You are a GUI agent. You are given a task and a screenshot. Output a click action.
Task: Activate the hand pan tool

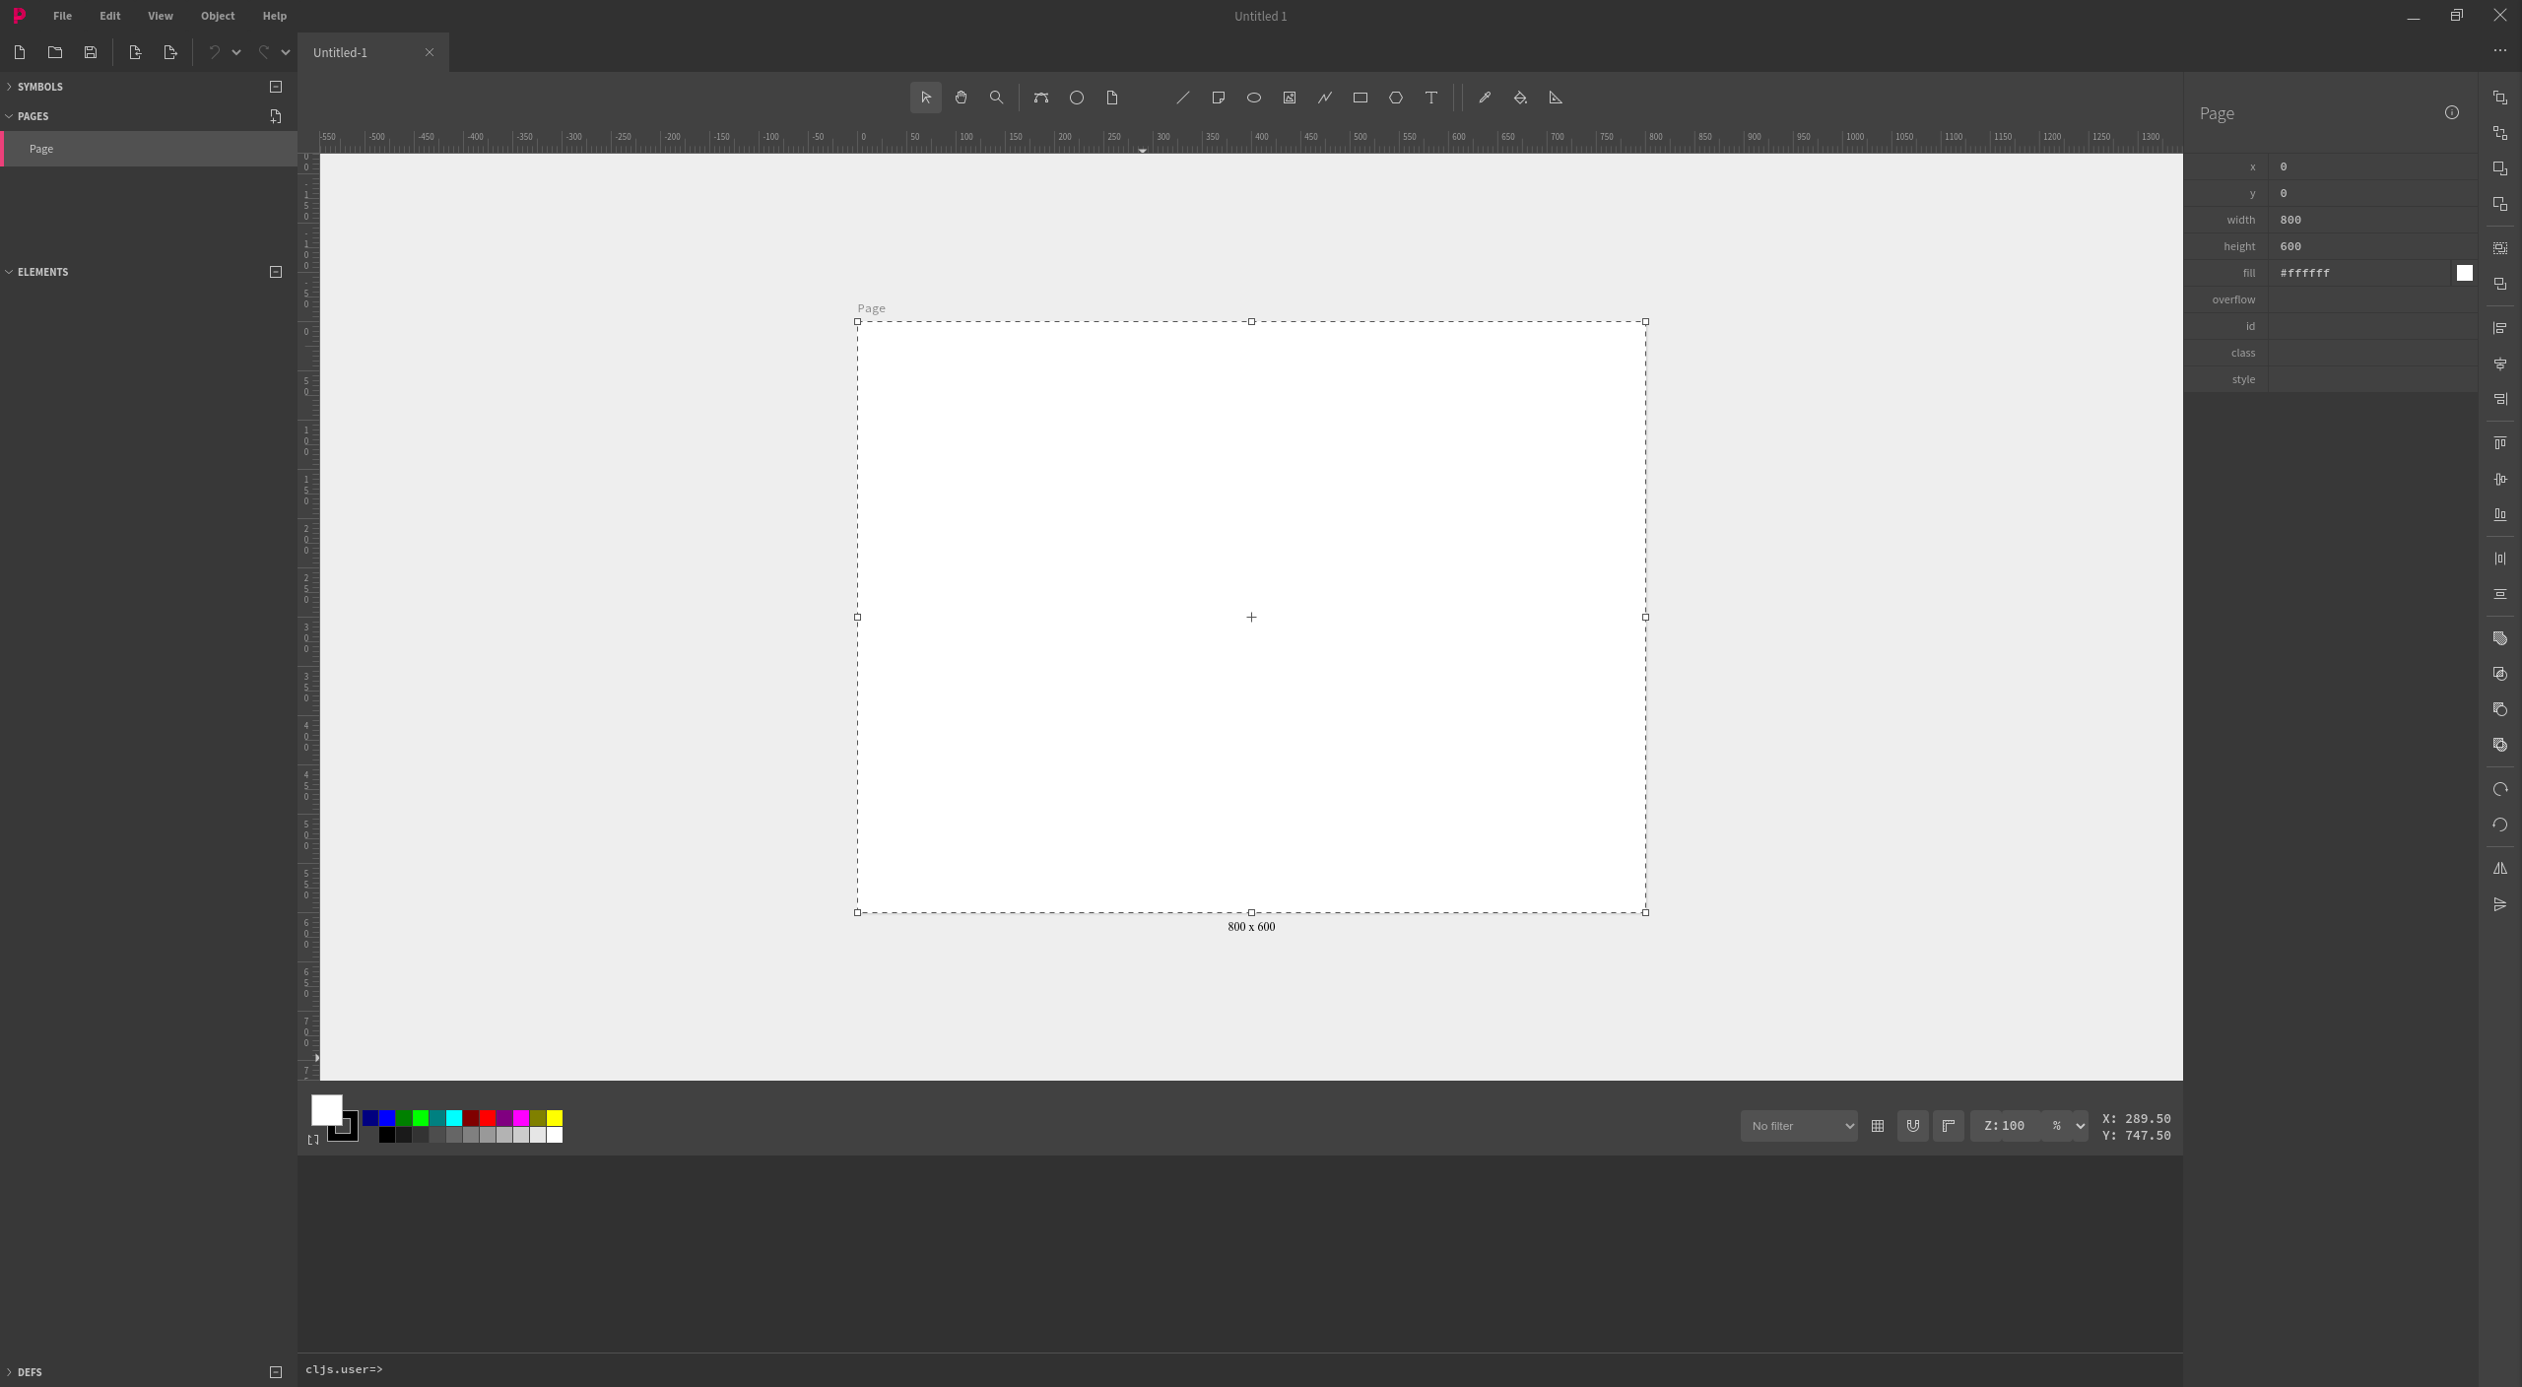(961, 98)
